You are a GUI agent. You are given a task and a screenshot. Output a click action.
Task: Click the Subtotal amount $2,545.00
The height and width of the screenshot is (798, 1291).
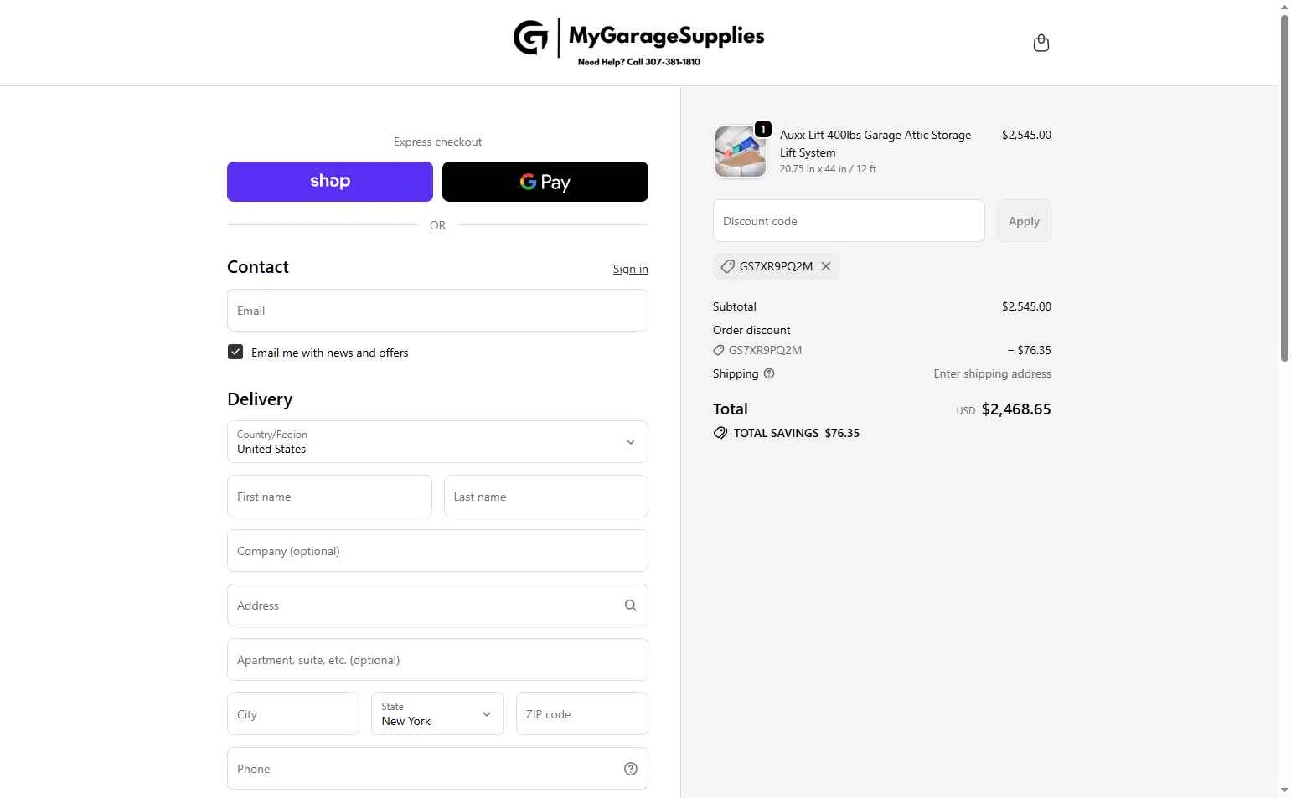(1026, 306)
